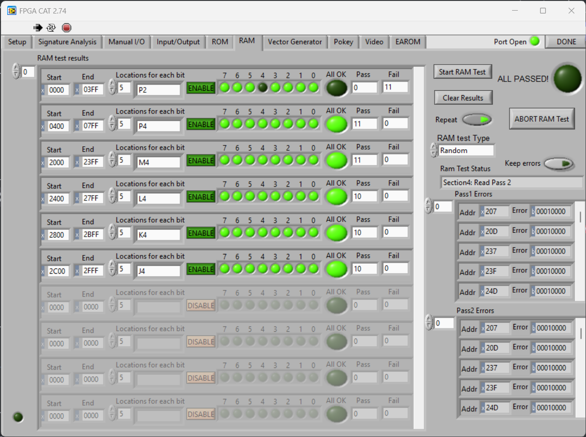Click the LabVIEW Run arrow icon
Screen dimensions: 586x437
click(x=38, y=28)
